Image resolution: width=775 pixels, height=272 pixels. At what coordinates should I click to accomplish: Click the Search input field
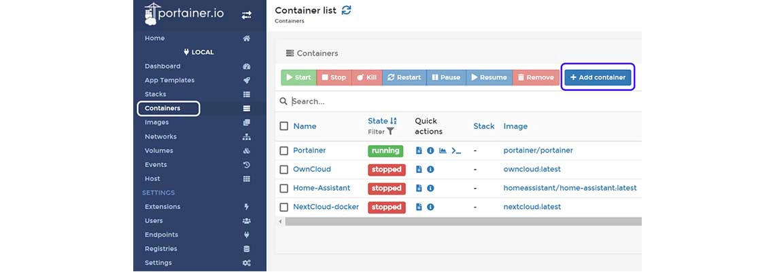464,102
